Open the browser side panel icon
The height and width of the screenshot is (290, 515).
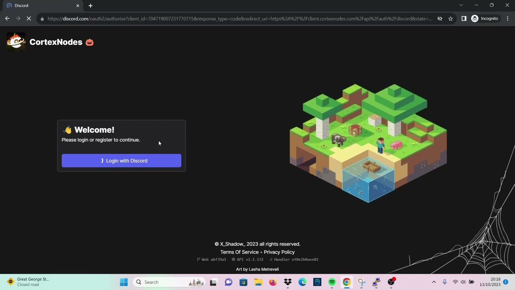point(464,19)
